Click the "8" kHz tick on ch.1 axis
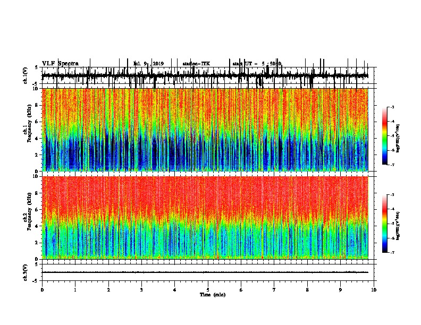421x325 pixels. click(x=37, y=105)
